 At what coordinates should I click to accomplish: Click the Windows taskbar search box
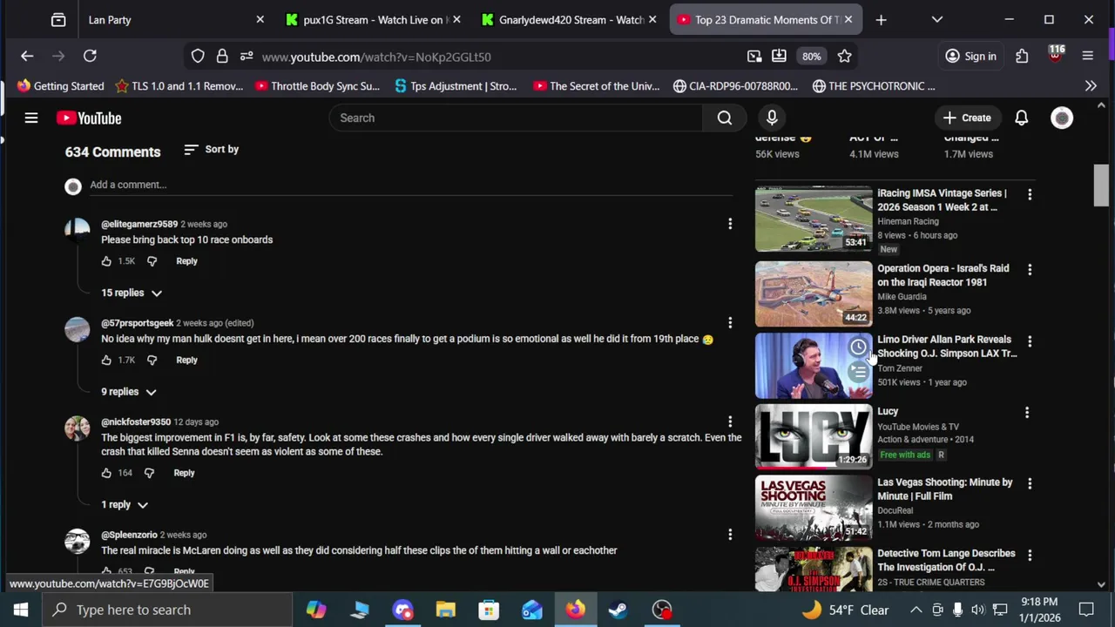(167, 610)
